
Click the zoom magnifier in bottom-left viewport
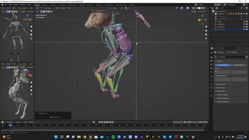coord(31,82)
